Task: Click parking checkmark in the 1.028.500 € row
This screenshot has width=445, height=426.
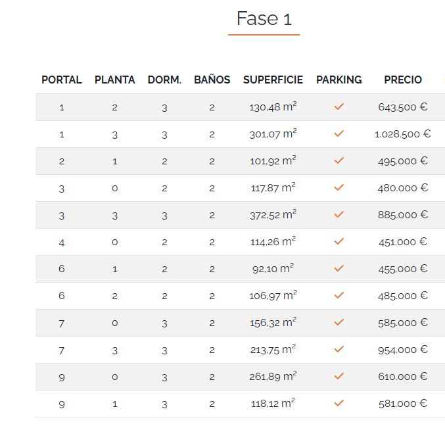Action: [339, 133]
